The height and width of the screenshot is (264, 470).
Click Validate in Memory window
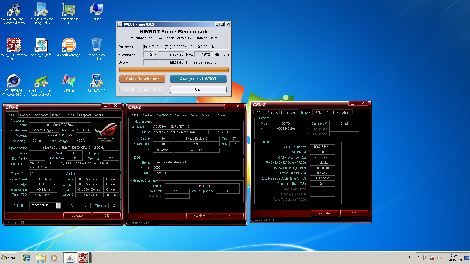(324, 213)
